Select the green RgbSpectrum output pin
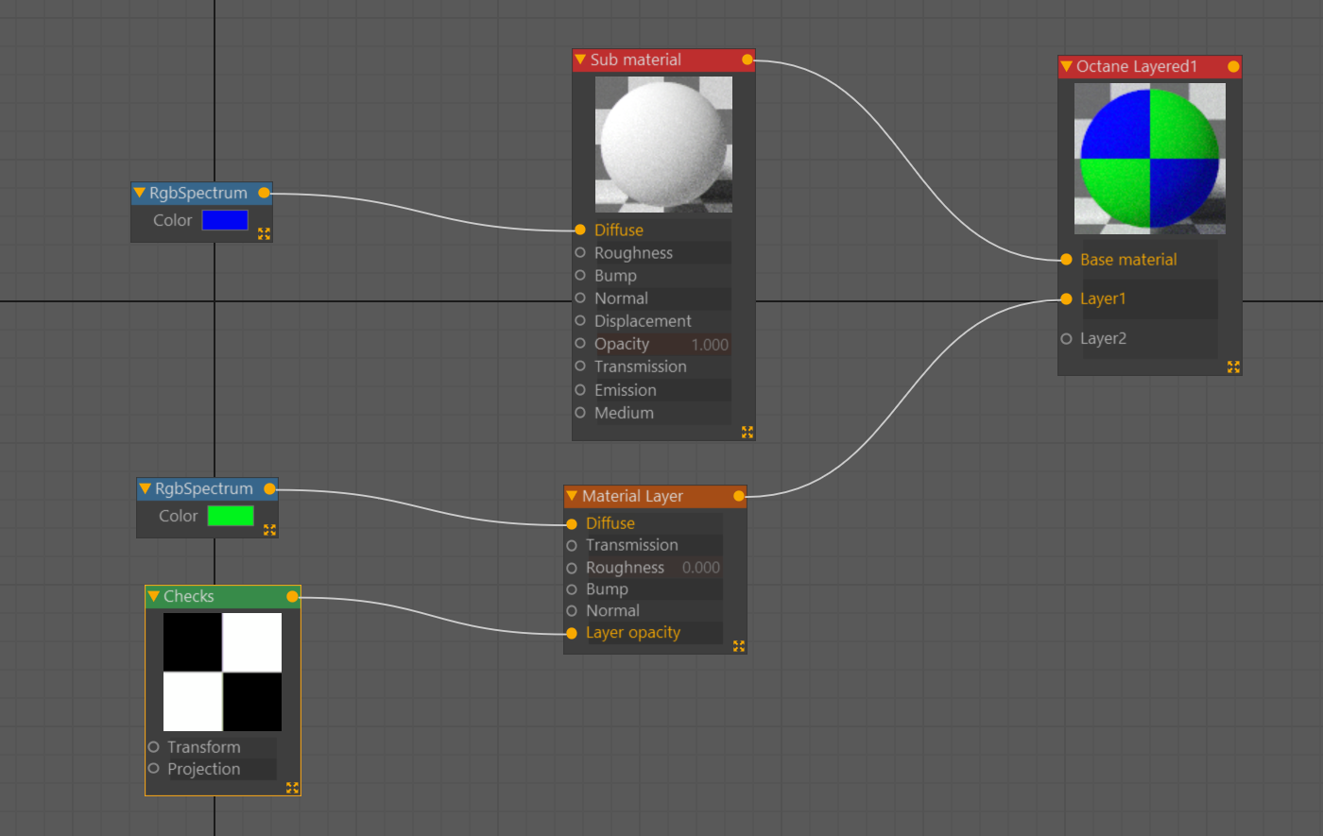The height and width of the screenshot is (836, 1323). pos(269,488)
